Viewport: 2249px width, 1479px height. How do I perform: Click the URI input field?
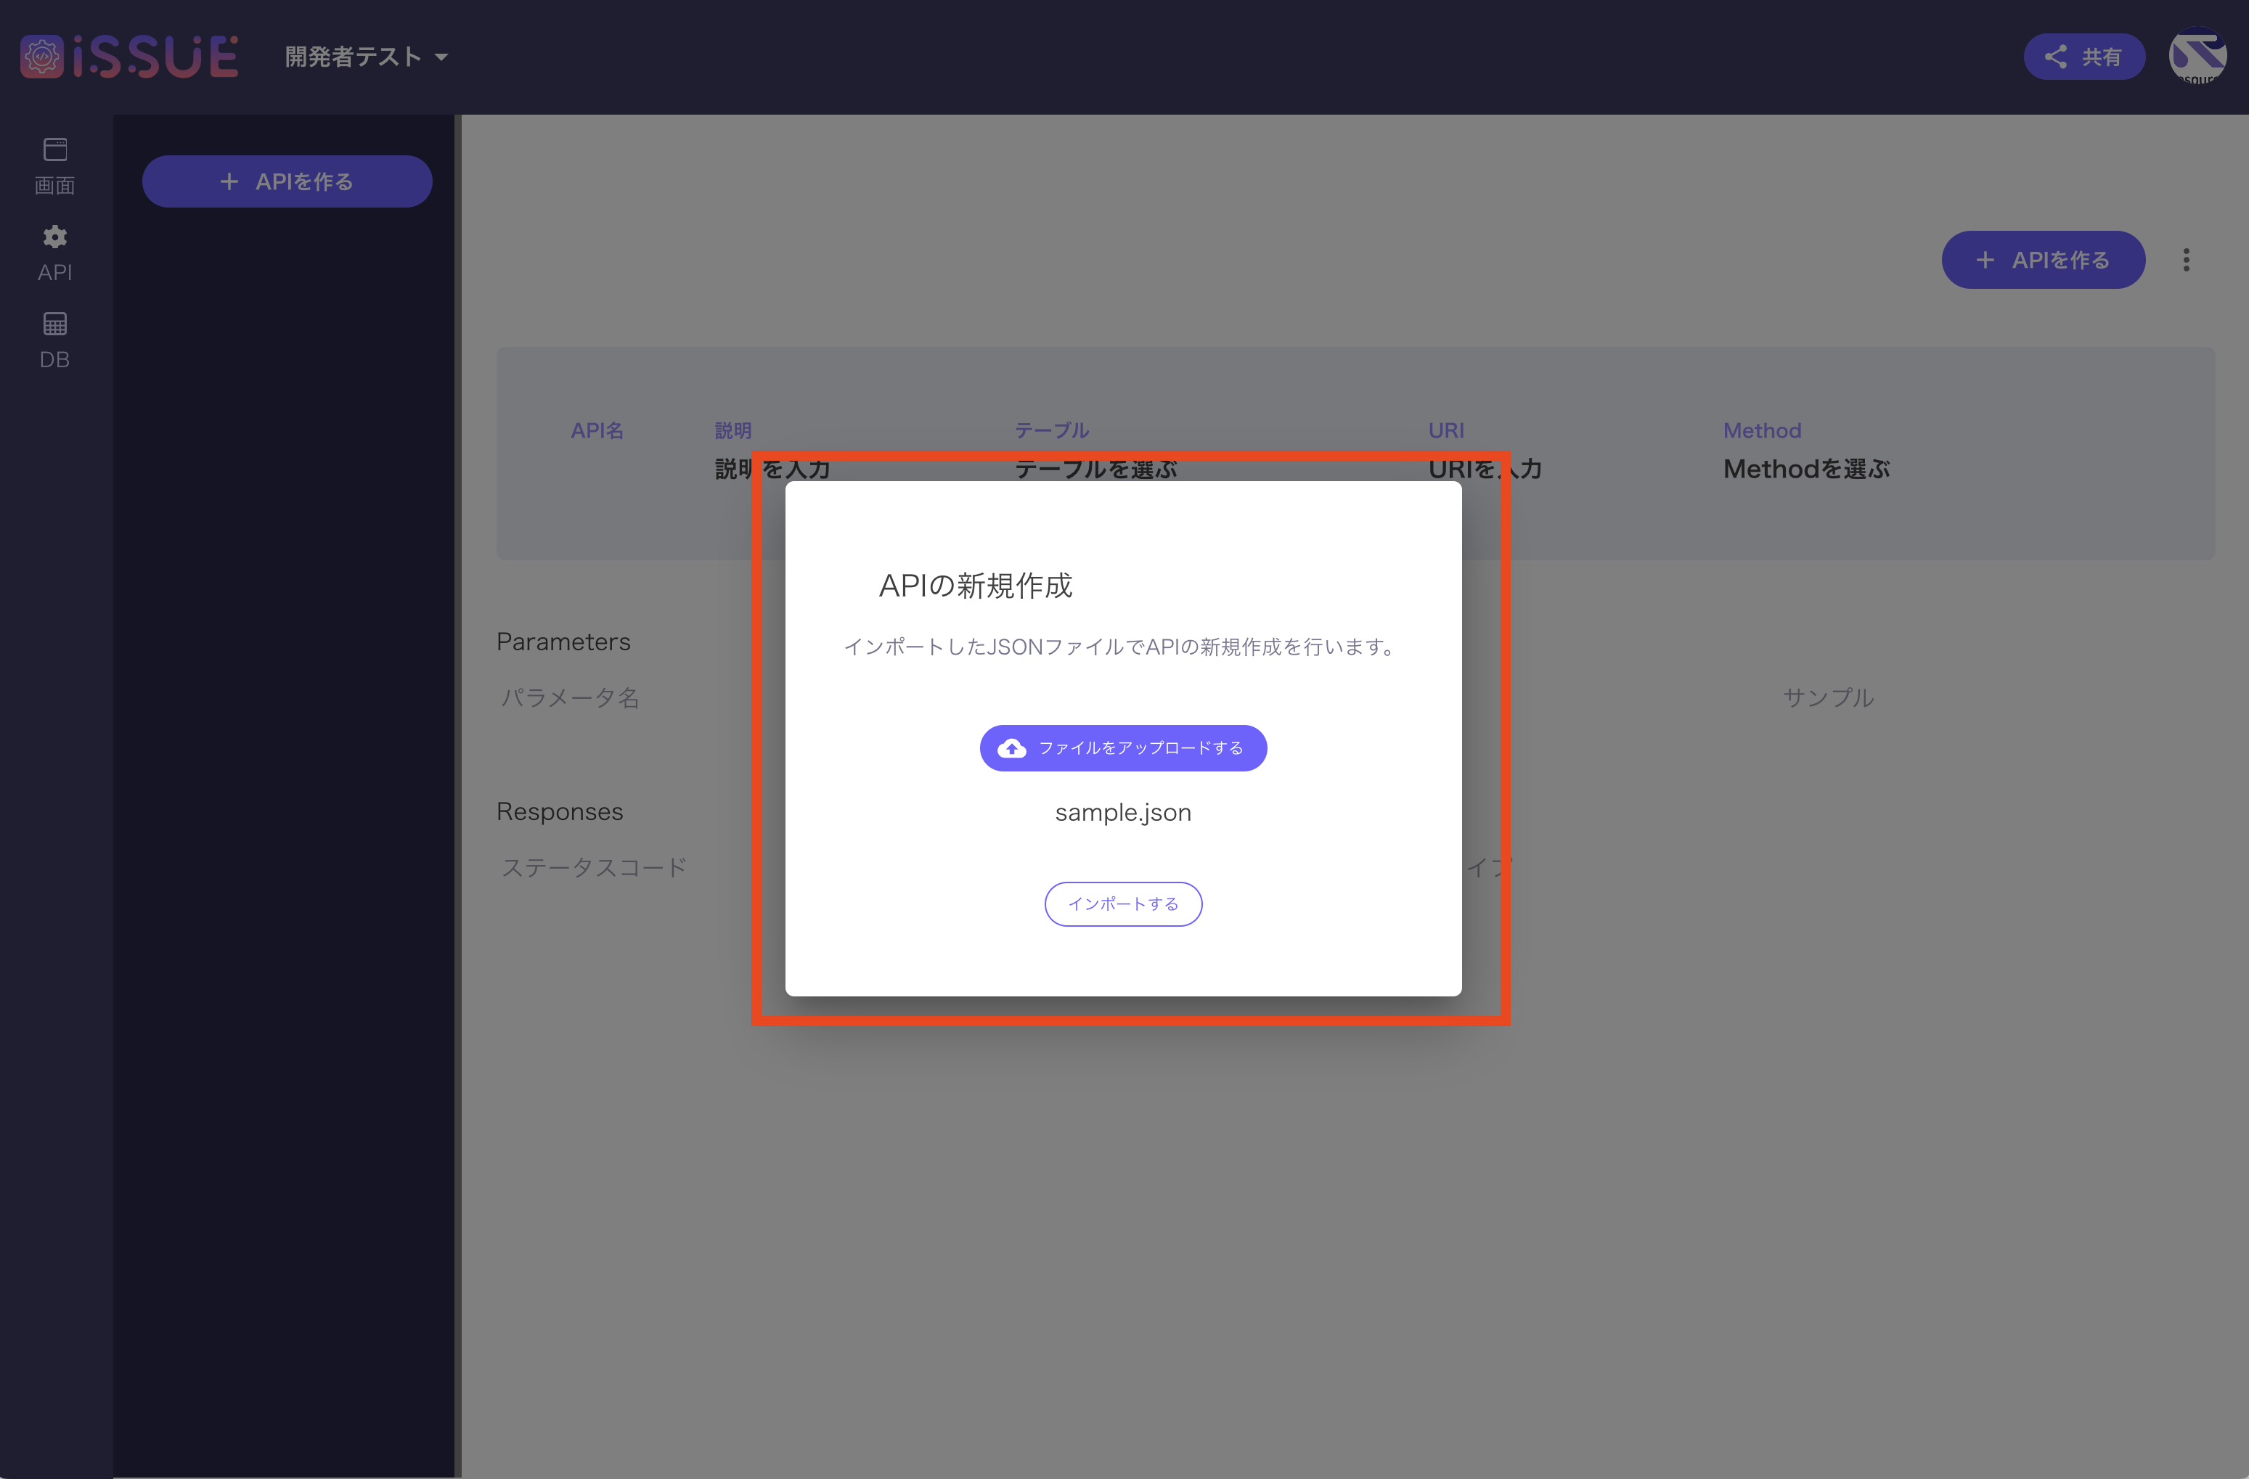[1485, 468]
